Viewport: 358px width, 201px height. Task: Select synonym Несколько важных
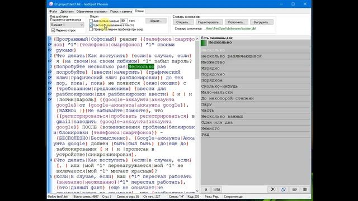click(256, 117)
